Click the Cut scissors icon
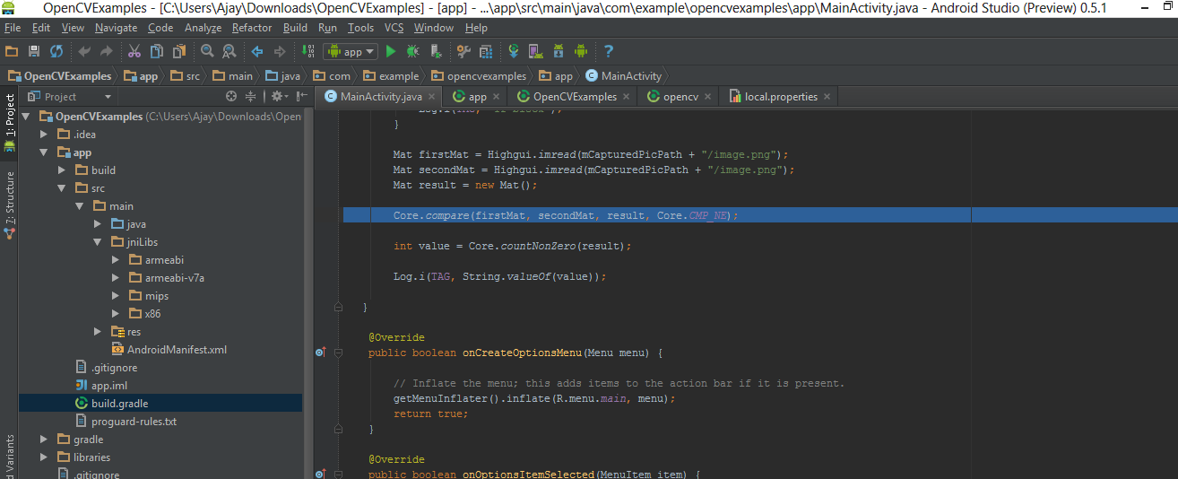 134,51
